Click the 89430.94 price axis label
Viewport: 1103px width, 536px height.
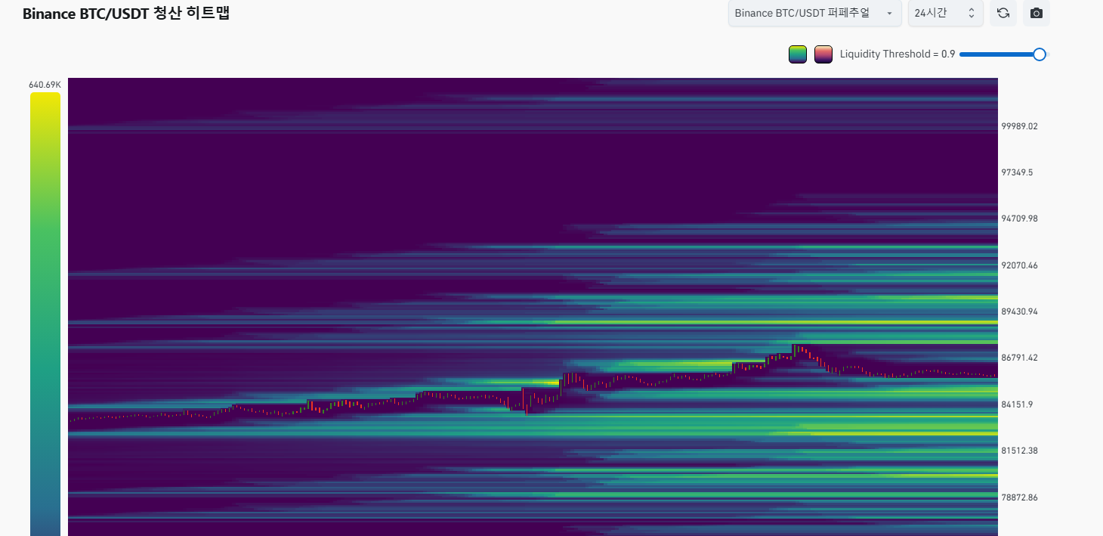click(x=1019, y=311)
